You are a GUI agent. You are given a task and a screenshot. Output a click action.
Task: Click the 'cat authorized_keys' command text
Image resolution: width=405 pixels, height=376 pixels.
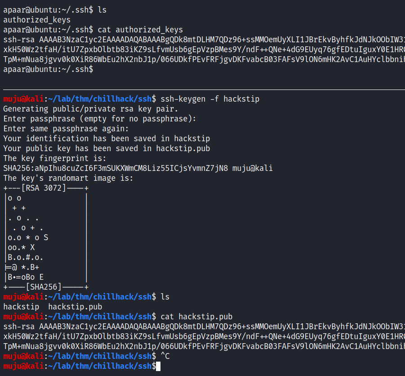[140, 30]
